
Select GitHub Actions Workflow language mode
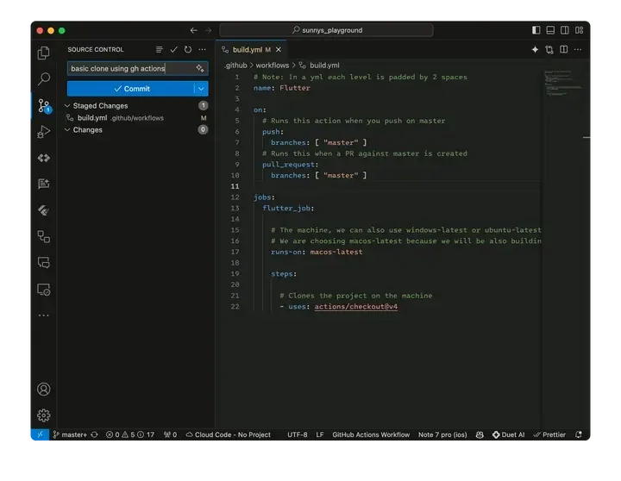coord(371,434)
